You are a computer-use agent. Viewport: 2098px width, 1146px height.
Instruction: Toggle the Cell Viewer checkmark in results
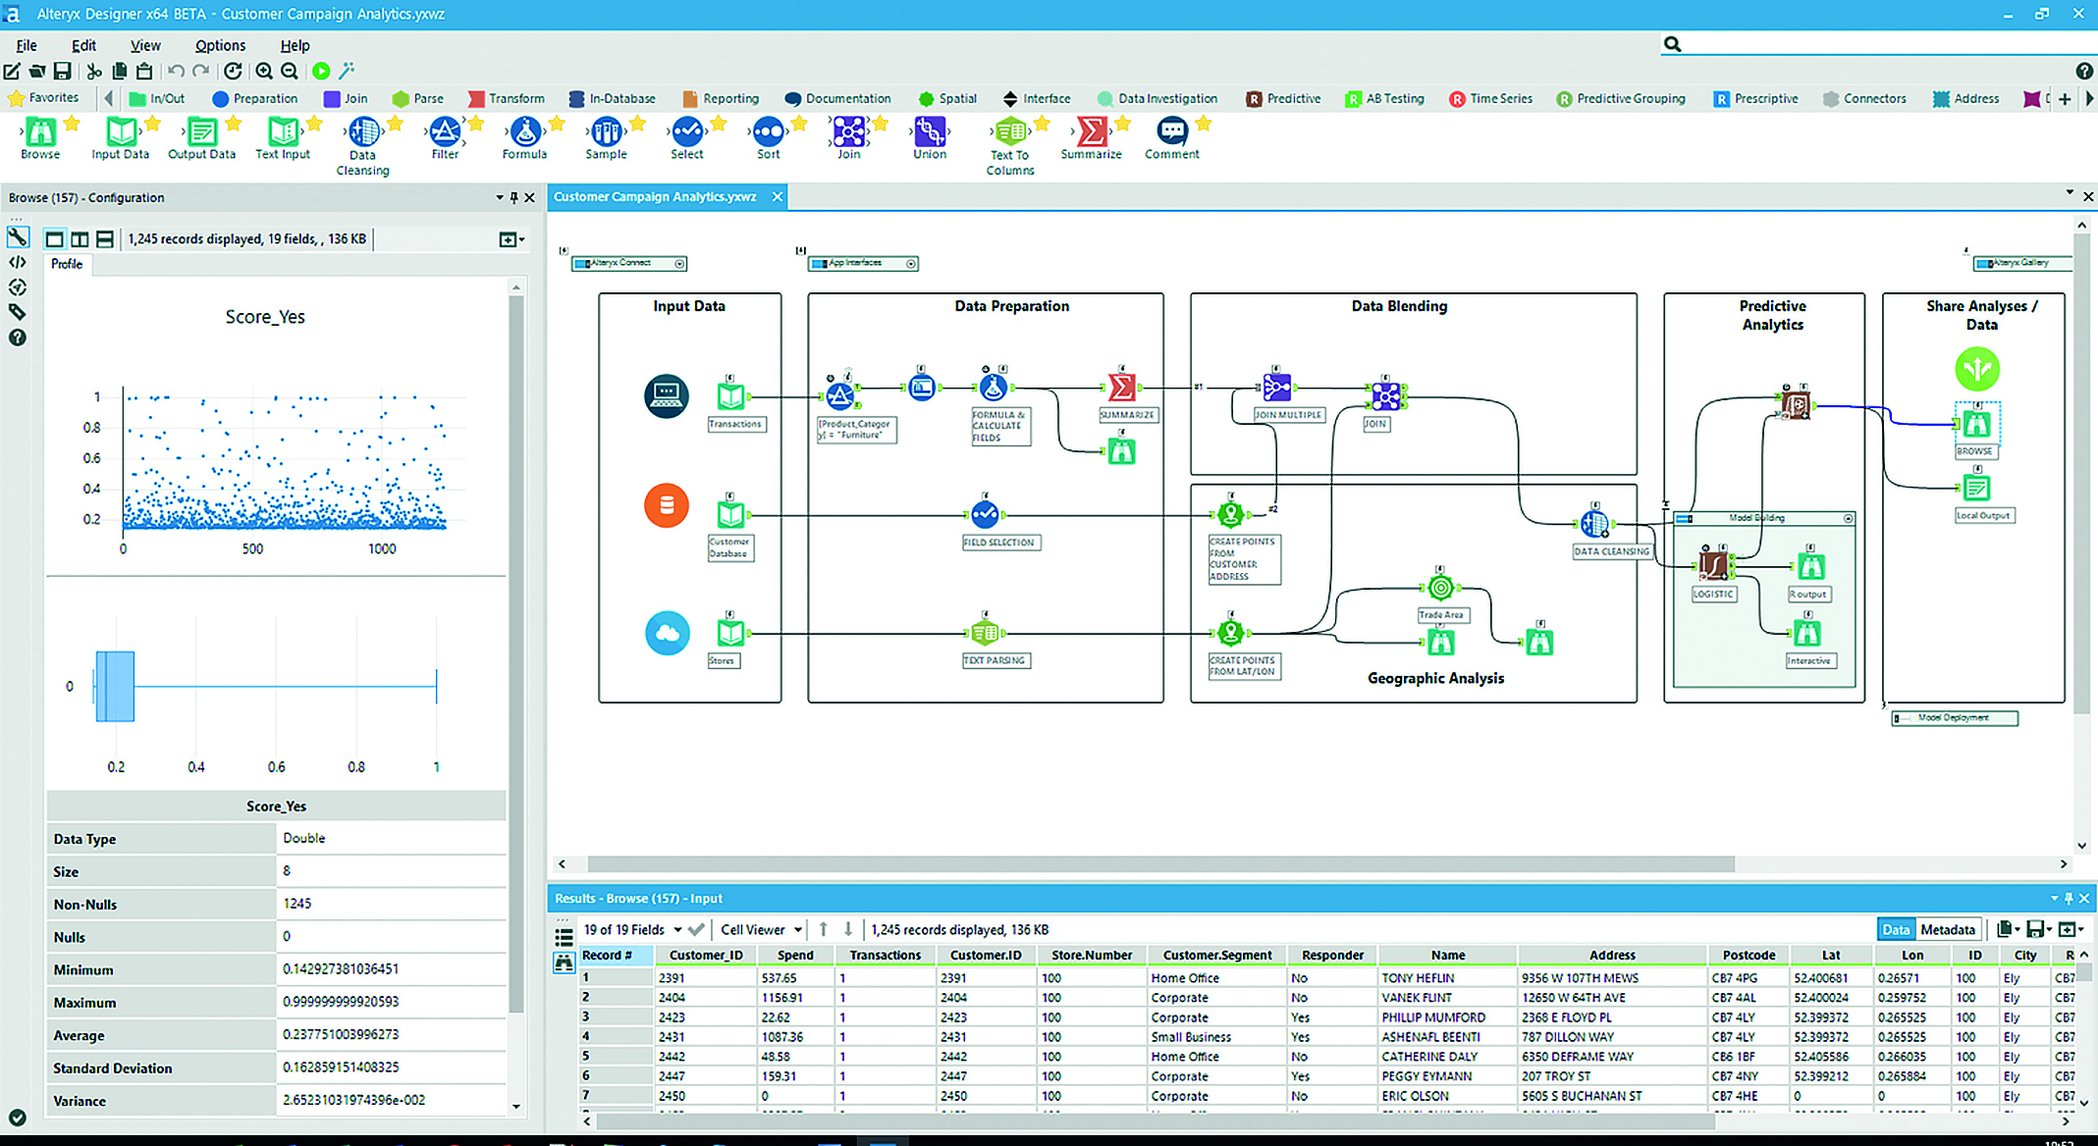[697, 929]
